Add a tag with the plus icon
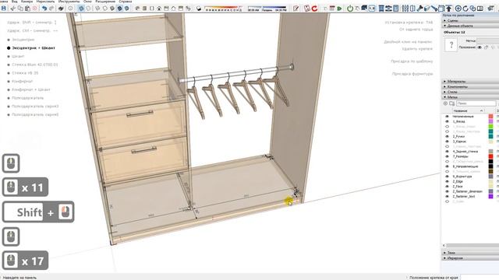 point(445,103)
